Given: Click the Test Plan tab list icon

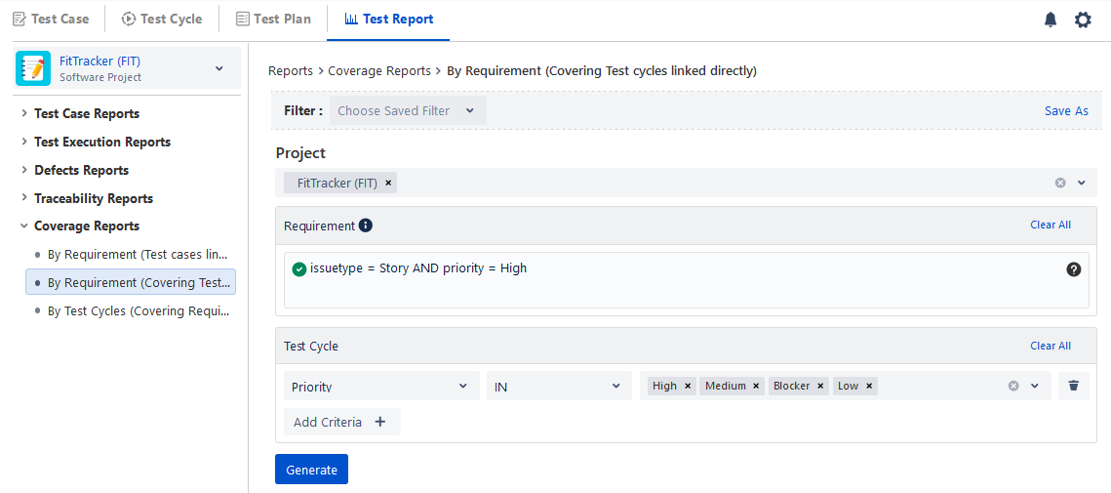Looking at the screenshot, I should tap(242, 20).
